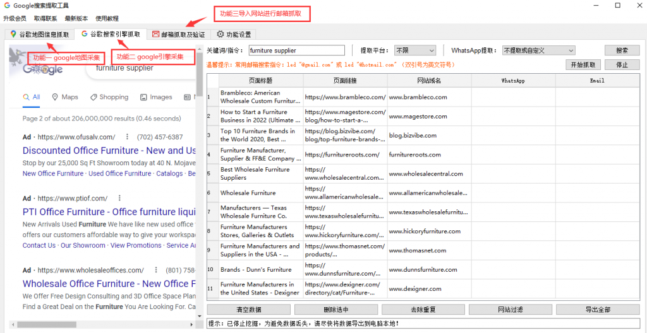Click the 搜索 button

622,50
